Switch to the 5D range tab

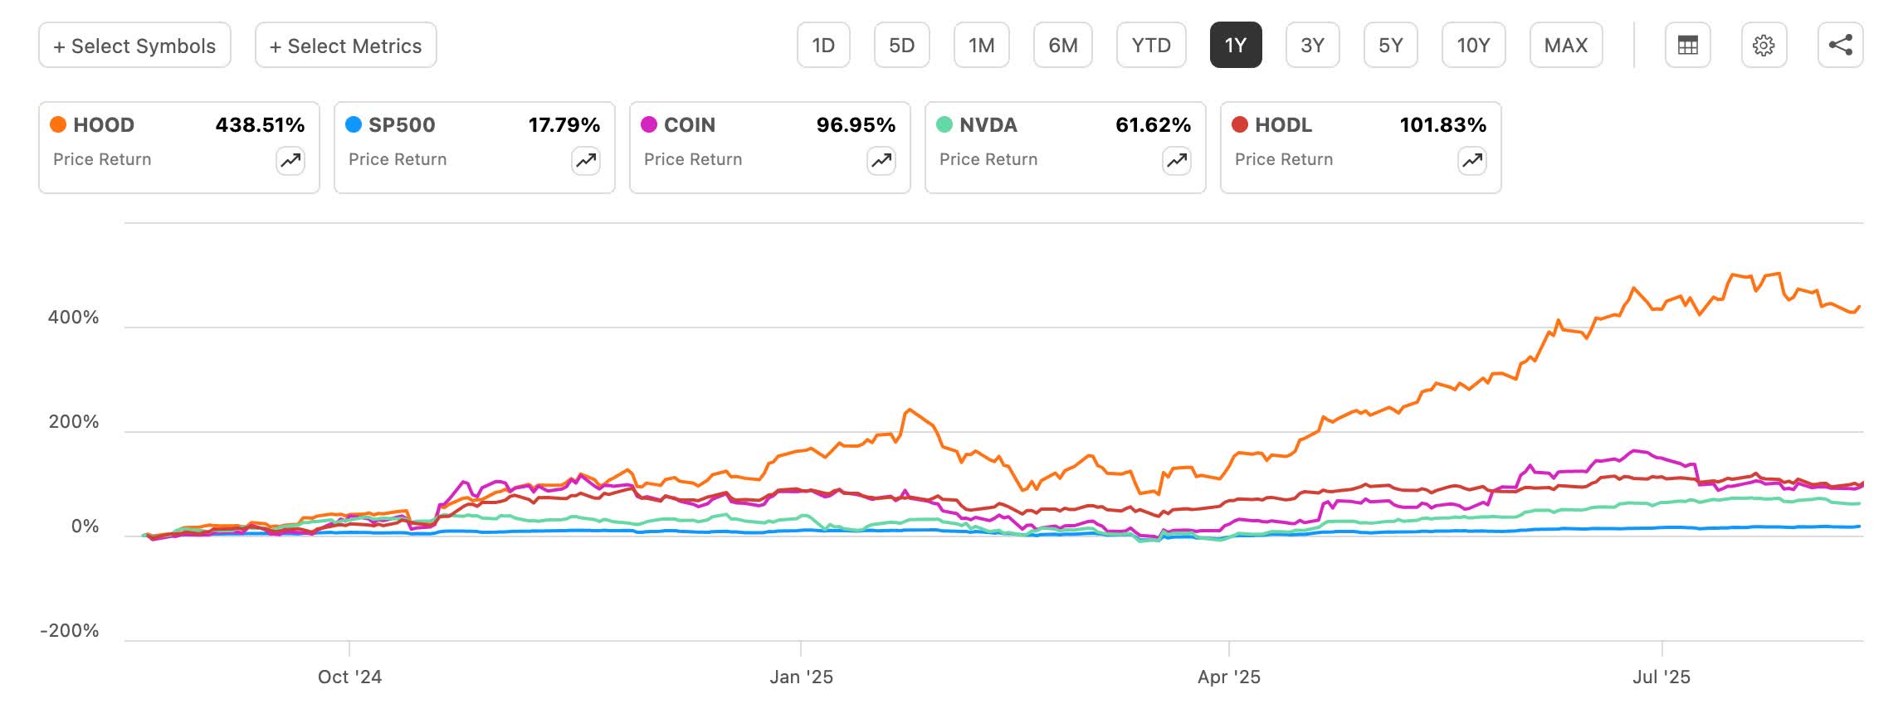902,46
